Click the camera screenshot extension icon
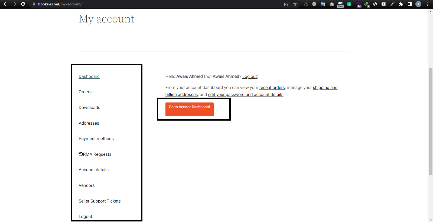Viewport: 433px width, 222px height. tap(332, 4)
